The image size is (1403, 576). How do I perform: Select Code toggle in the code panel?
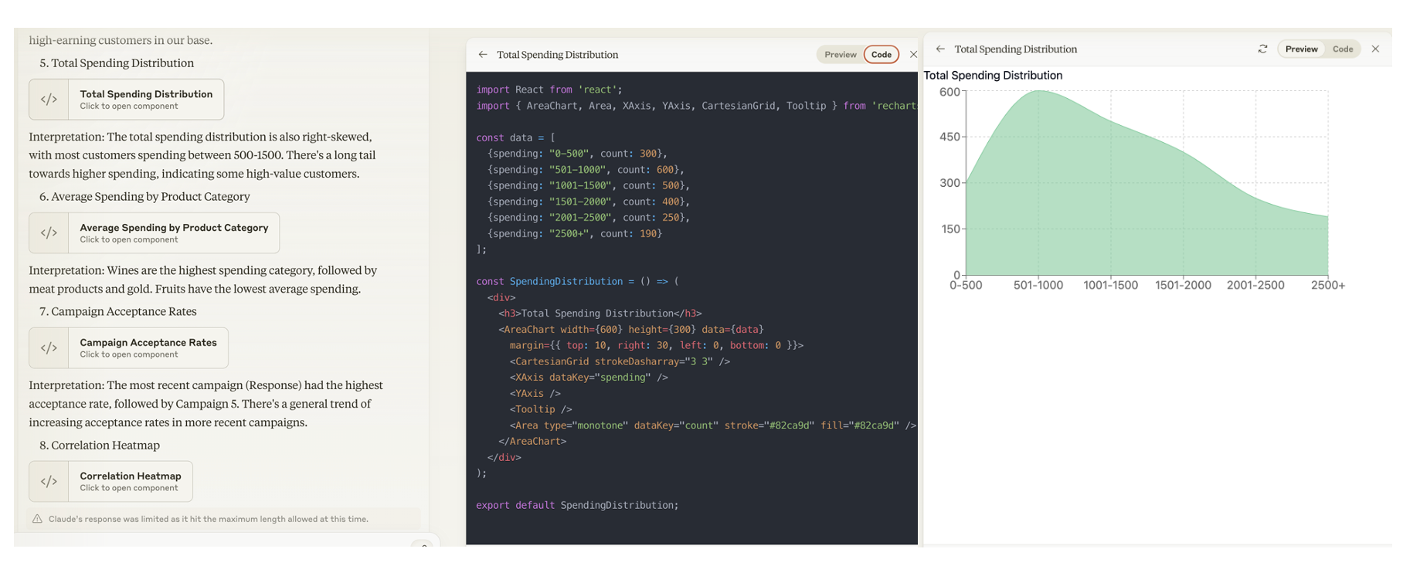tap(881, 55)
